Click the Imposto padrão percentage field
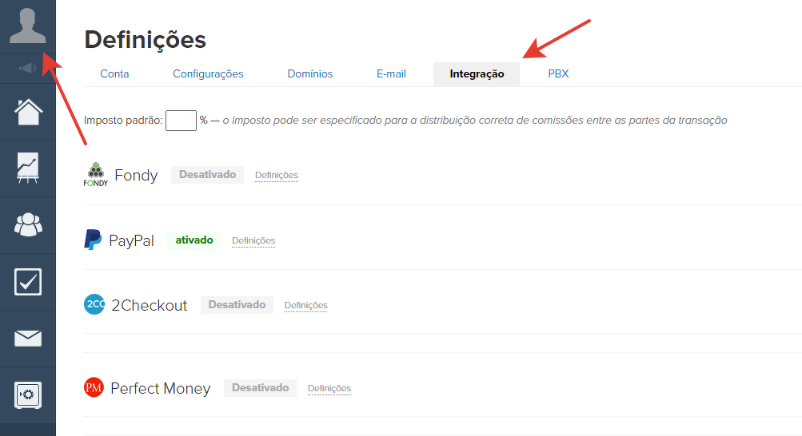 [x=181, y=121]
